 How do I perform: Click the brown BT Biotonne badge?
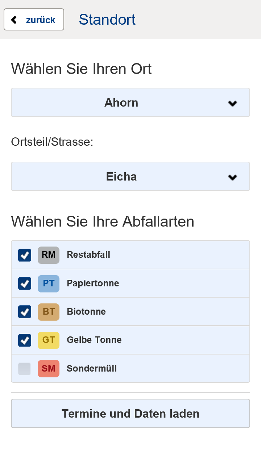point(49,311)
